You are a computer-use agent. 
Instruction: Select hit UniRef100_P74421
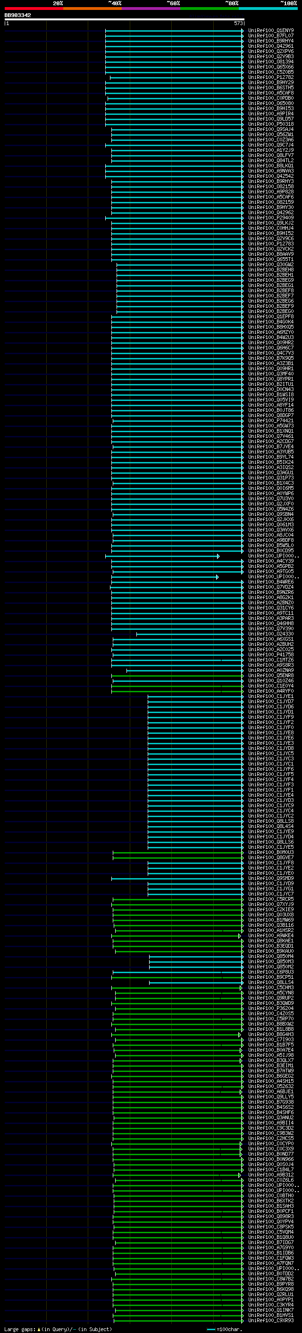coord(271,421)
